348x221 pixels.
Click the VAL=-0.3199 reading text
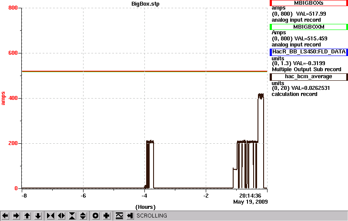309,63
